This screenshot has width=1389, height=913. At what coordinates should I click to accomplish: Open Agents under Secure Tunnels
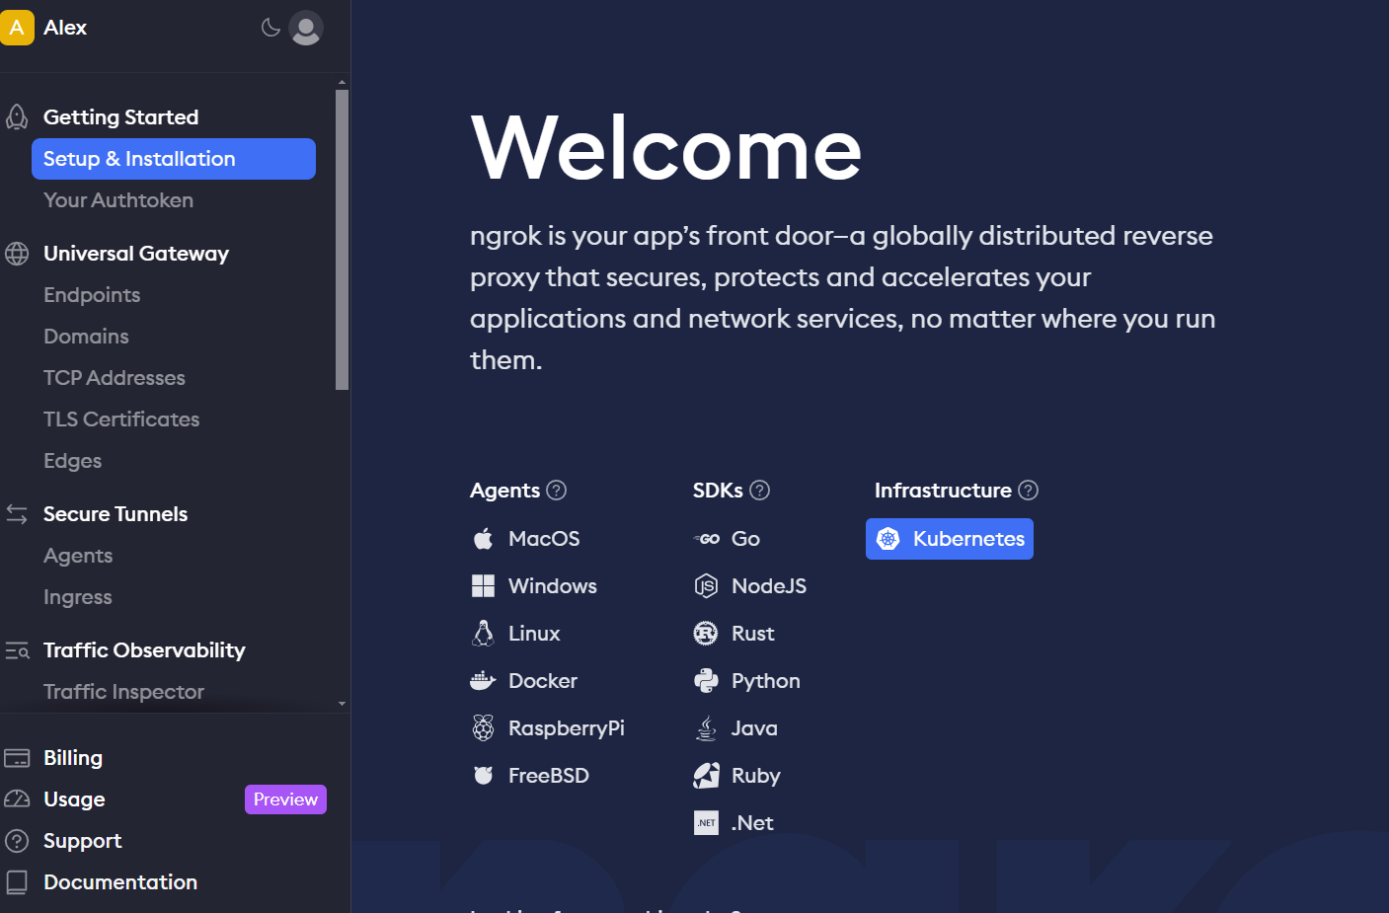click(78, 556)
